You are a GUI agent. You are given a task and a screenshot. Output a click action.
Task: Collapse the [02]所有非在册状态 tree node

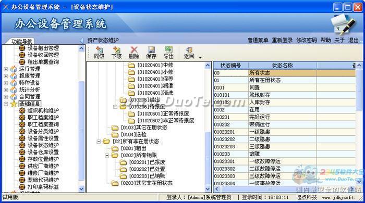pyautogui.click(x=99, y=141)
